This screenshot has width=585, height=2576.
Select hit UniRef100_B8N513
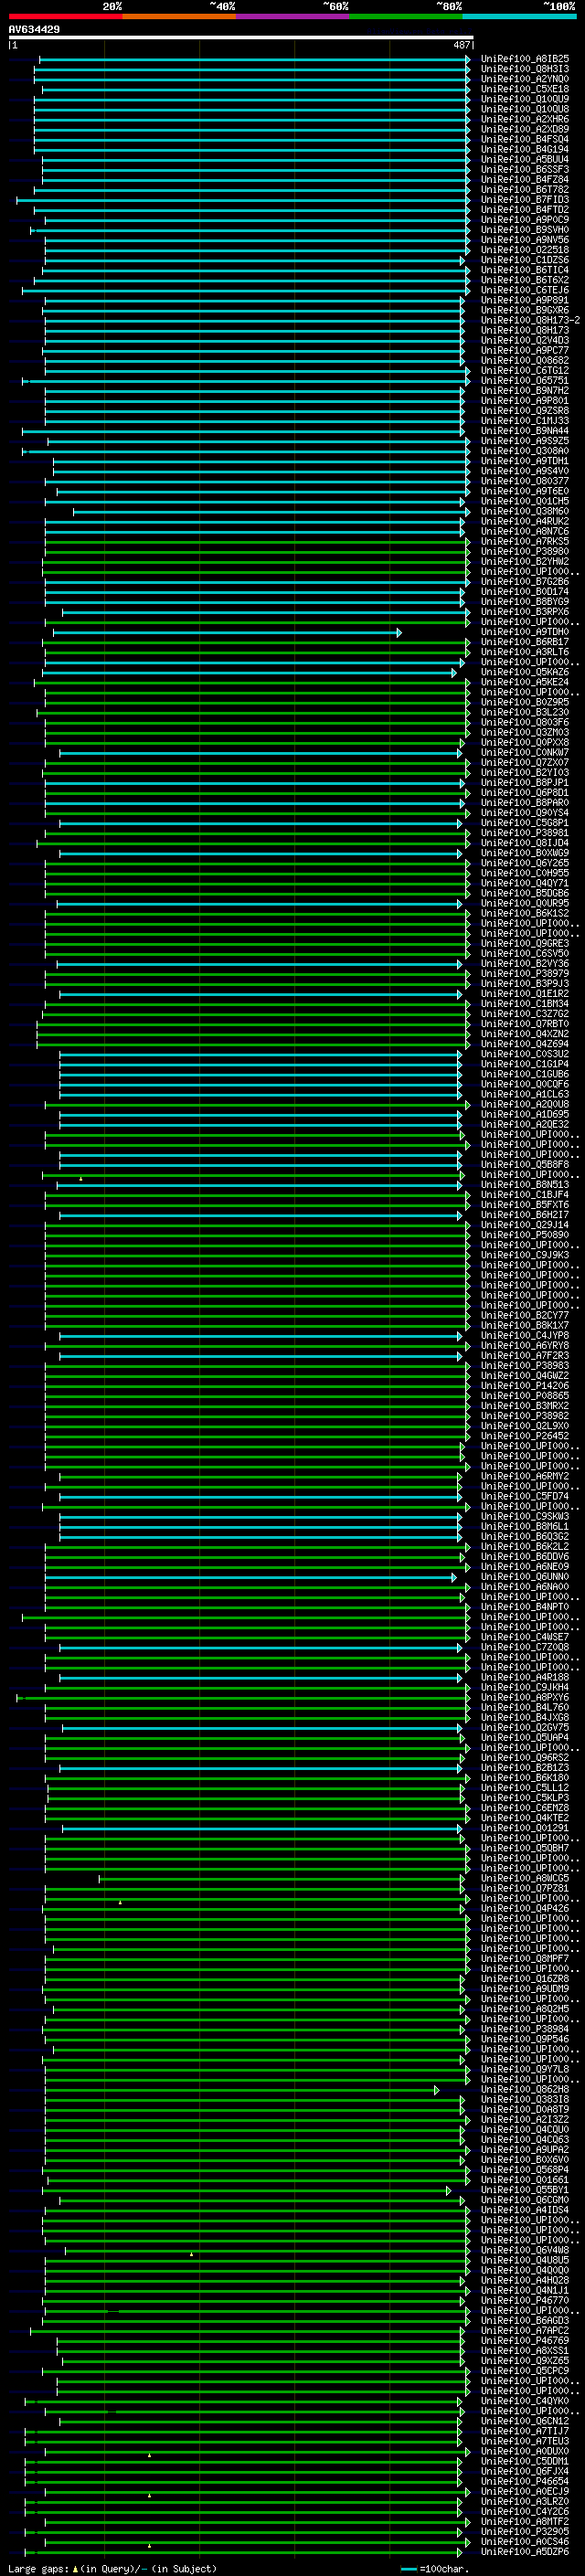pos(525,1185)
